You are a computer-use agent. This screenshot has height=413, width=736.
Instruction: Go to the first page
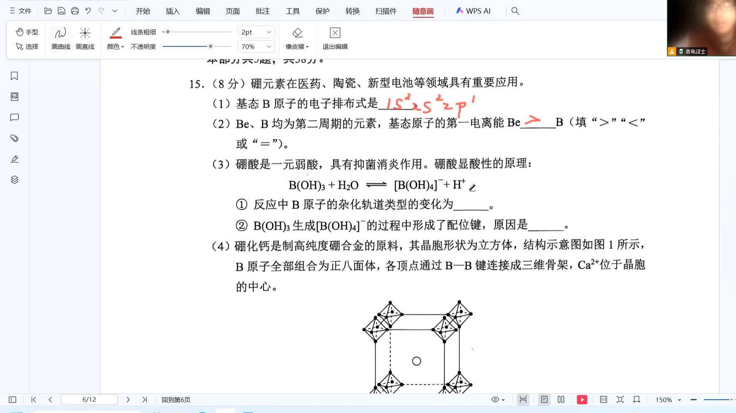tap(34, 400)
